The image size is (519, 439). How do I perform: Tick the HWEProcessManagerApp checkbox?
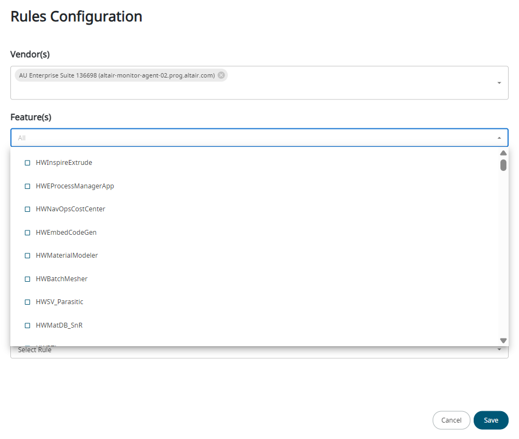tap(27, 186)
